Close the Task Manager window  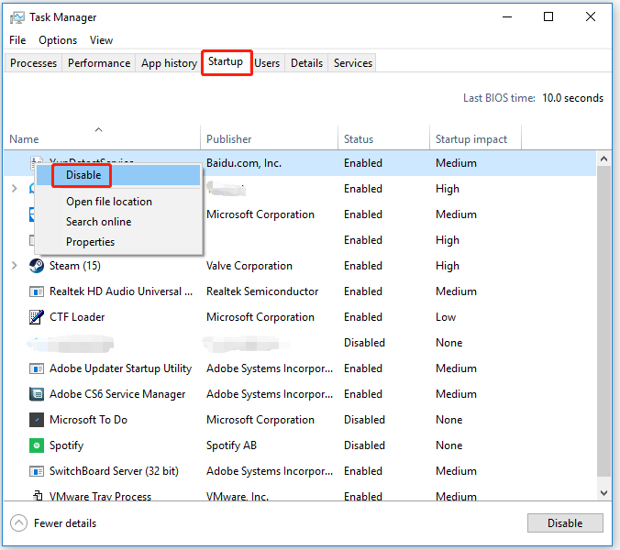pos(591,17)
